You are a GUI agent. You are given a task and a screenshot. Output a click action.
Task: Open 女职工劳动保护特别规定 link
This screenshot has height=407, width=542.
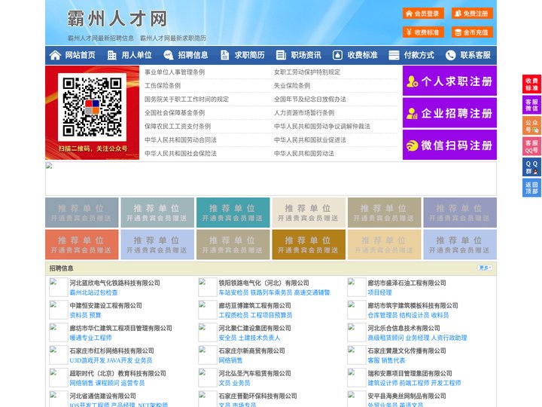307,72
